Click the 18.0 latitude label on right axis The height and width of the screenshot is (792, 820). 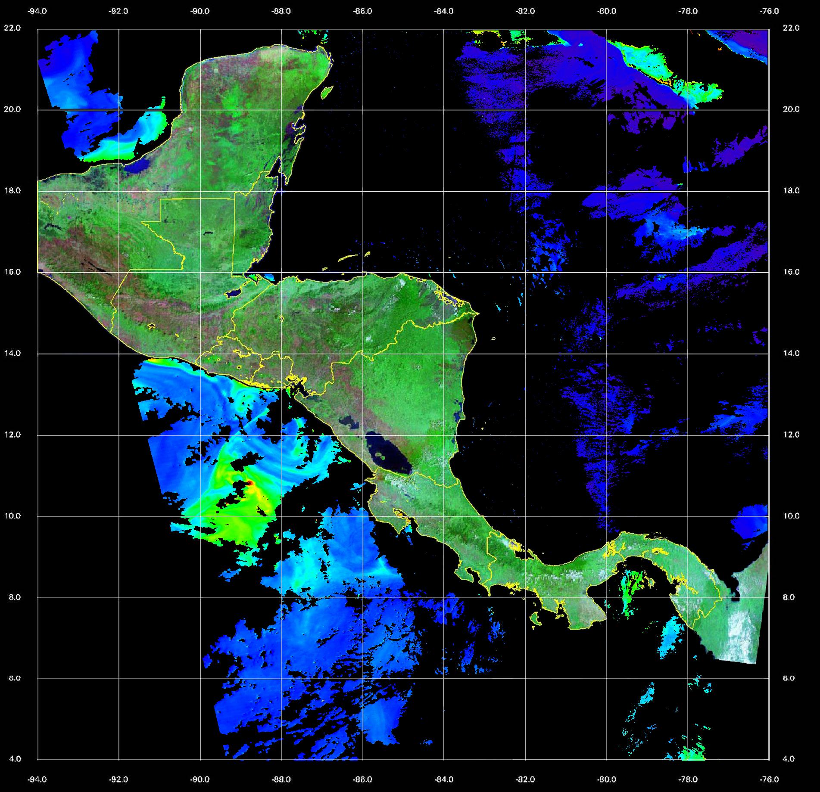[x=791, y=190]
